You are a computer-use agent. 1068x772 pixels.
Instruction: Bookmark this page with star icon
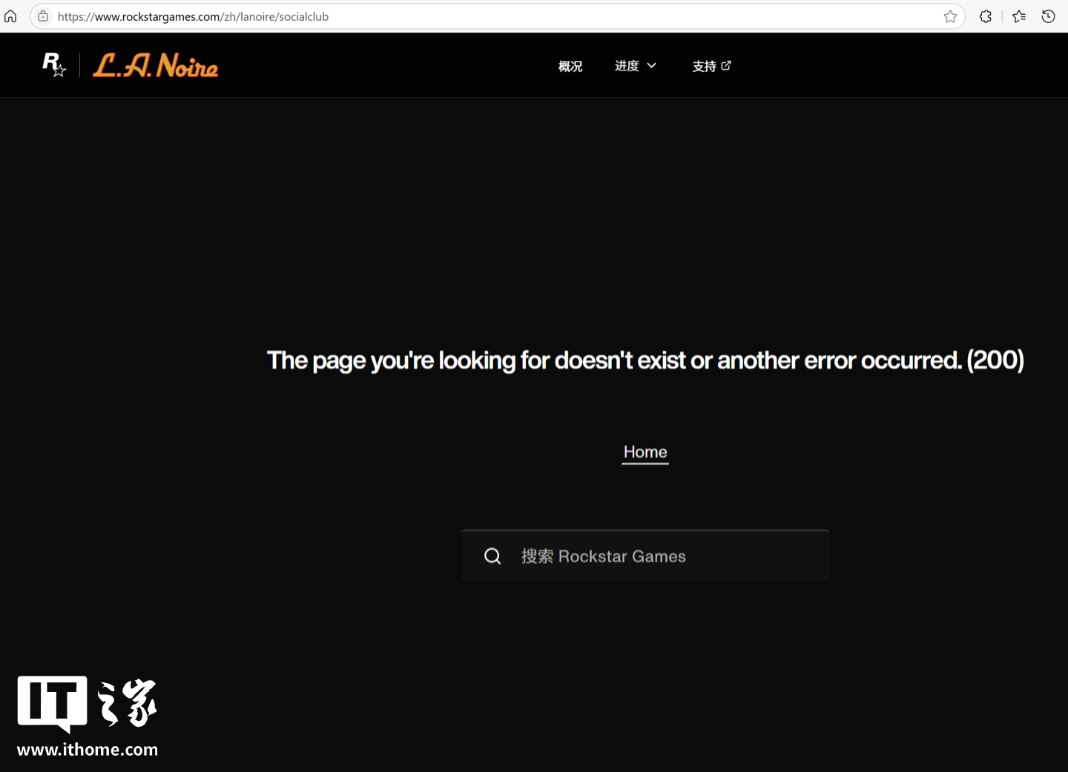(x=950, y=16)
